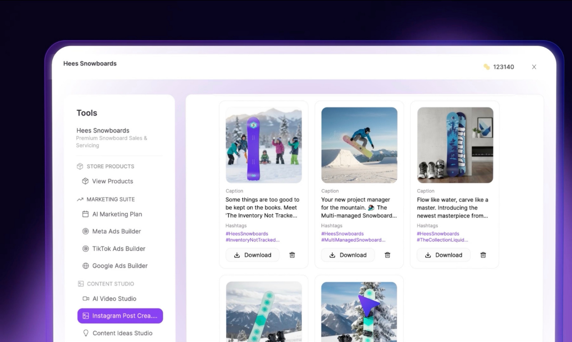572x342 pixels.
Task: Open purple snowboard with kids image
Action: (263, 145)
